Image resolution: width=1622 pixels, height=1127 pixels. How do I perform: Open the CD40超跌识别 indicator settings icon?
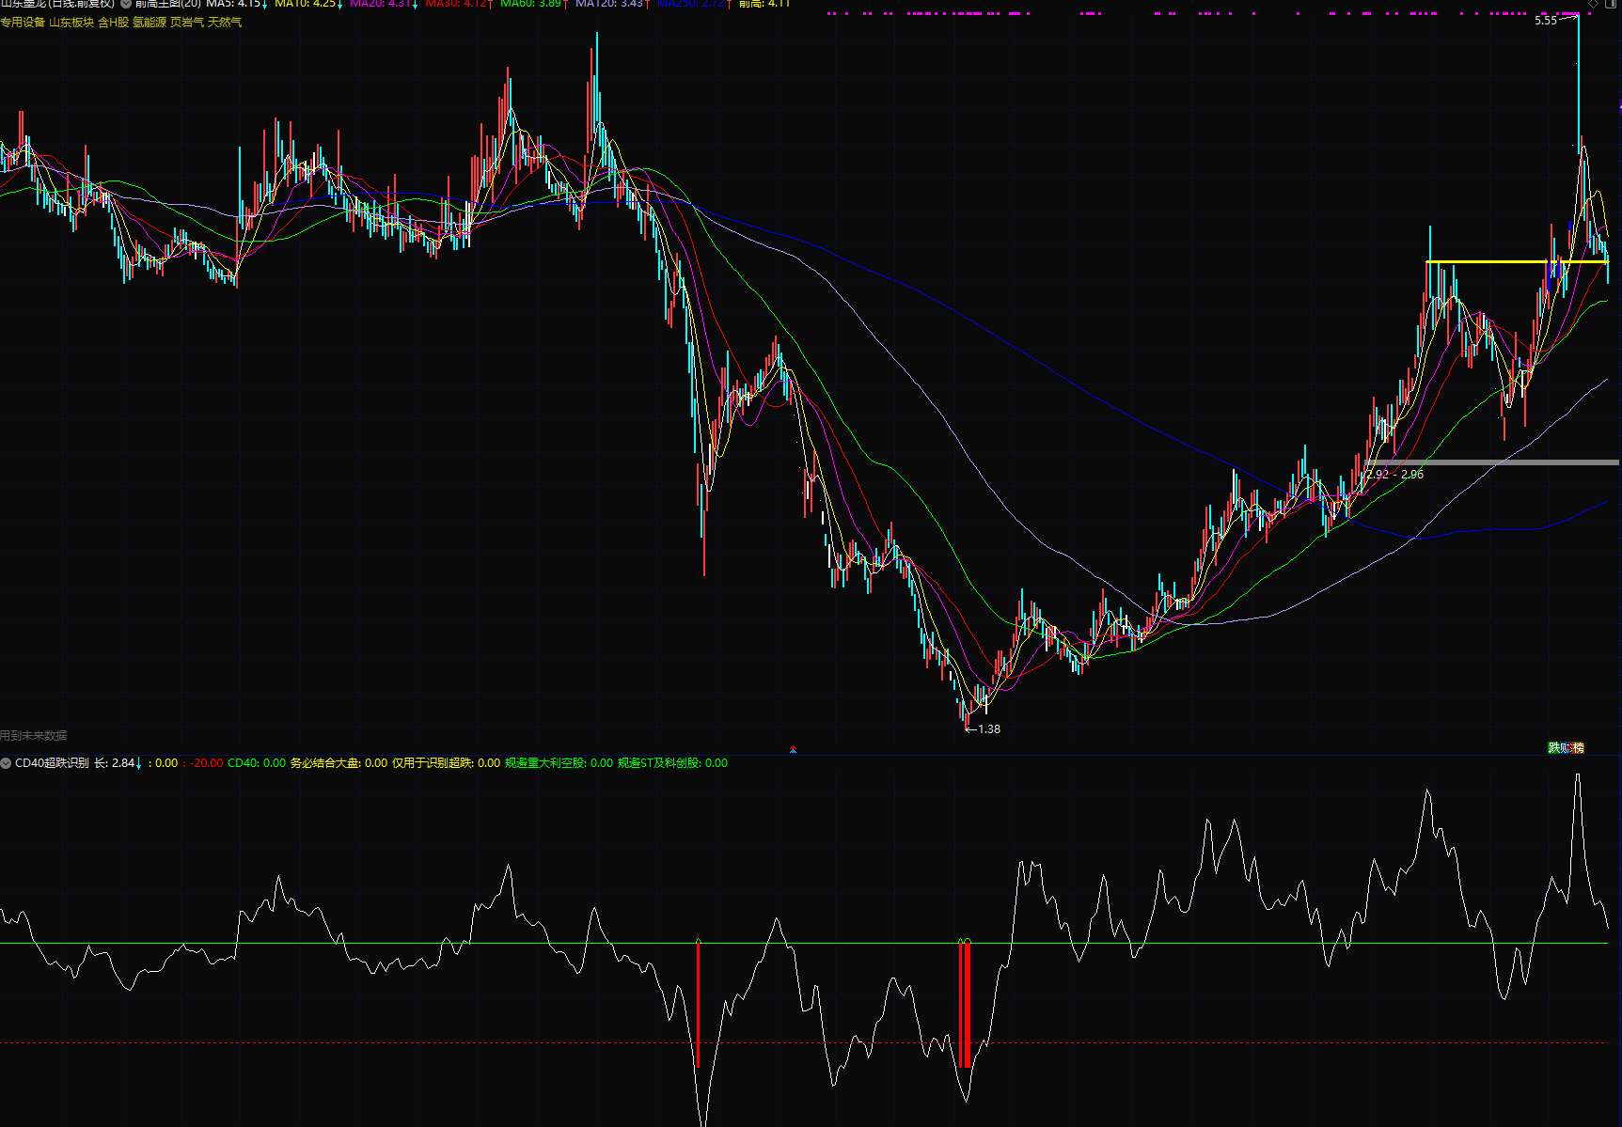[6, 763]
